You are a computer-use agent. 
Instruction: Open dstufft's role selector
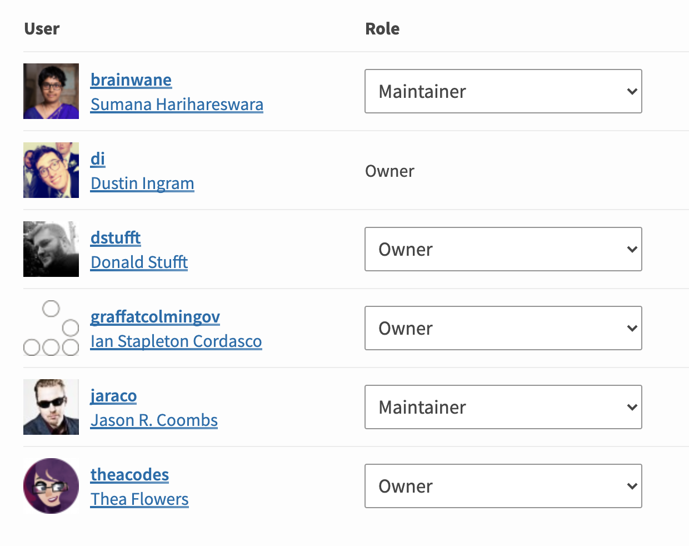503,249
